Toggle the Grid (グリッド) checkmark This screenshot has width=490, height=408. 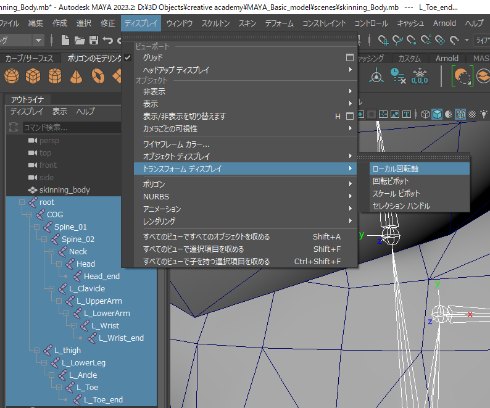coord(128,57)
